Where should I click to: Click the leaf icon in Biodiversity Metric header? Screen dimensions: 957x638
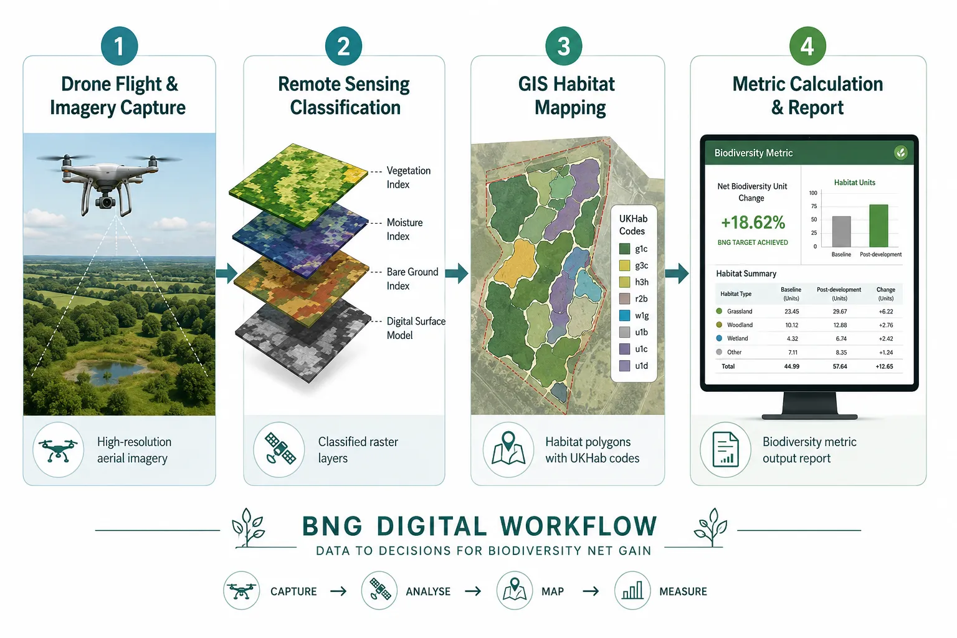click(900, 153)
